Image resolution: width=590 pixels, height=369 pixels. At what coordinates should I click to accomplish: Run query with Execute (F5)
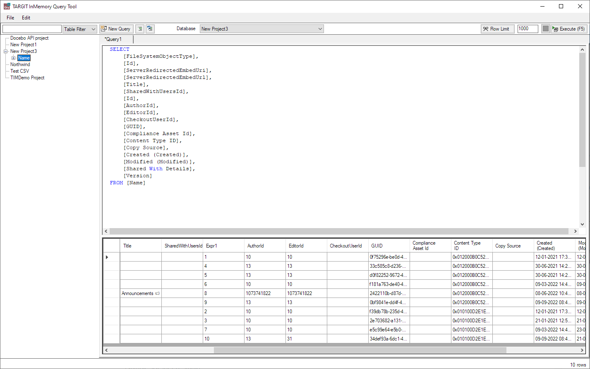pyautogui.click(x=569, y=29)
